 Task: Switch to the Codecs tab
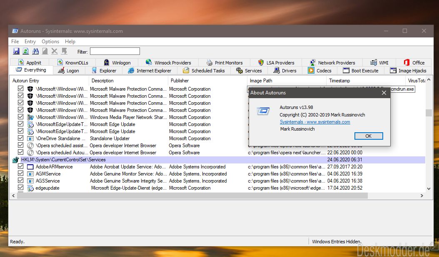(x=320, y=71)
